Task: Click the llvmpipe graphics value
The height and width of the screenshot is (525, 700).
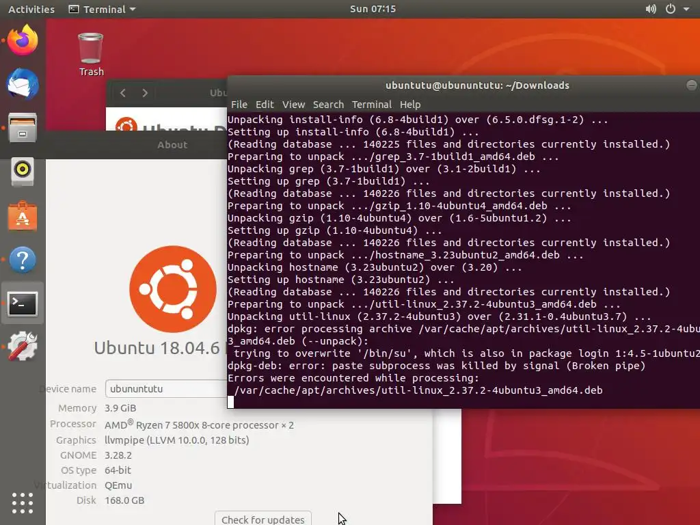Action: point(177,440)
